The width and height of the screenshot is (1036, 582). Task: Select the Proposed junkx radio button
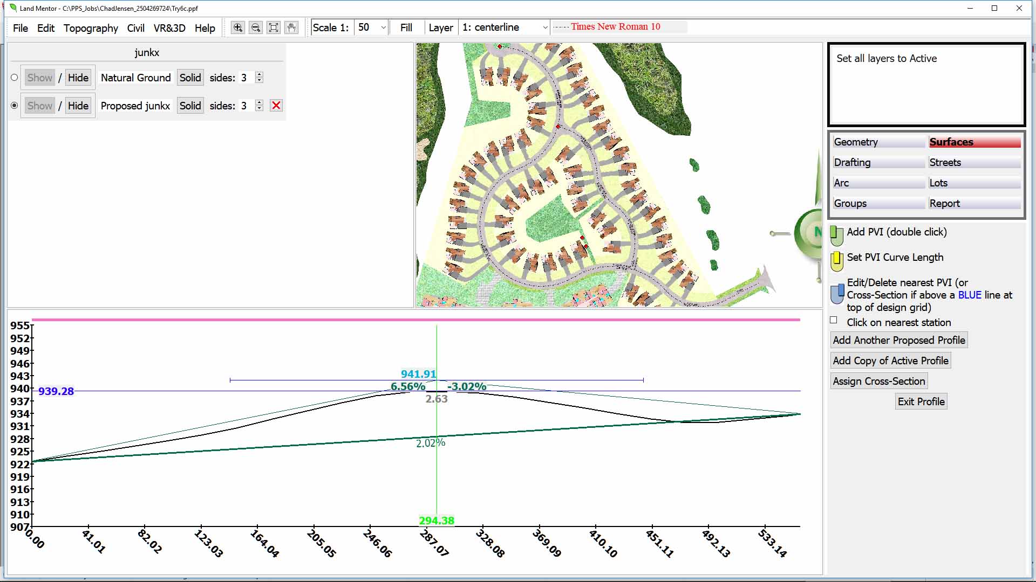[x=15, y=106]
